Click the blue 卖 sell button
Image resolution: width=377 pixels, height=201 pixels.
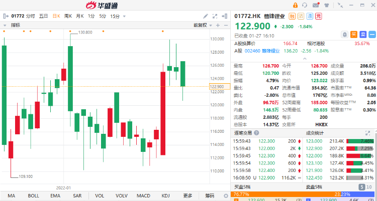363,35
